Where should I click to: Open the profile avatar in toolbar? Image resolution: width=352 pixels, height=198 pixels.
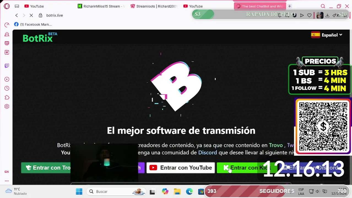[x=320, y=15]
